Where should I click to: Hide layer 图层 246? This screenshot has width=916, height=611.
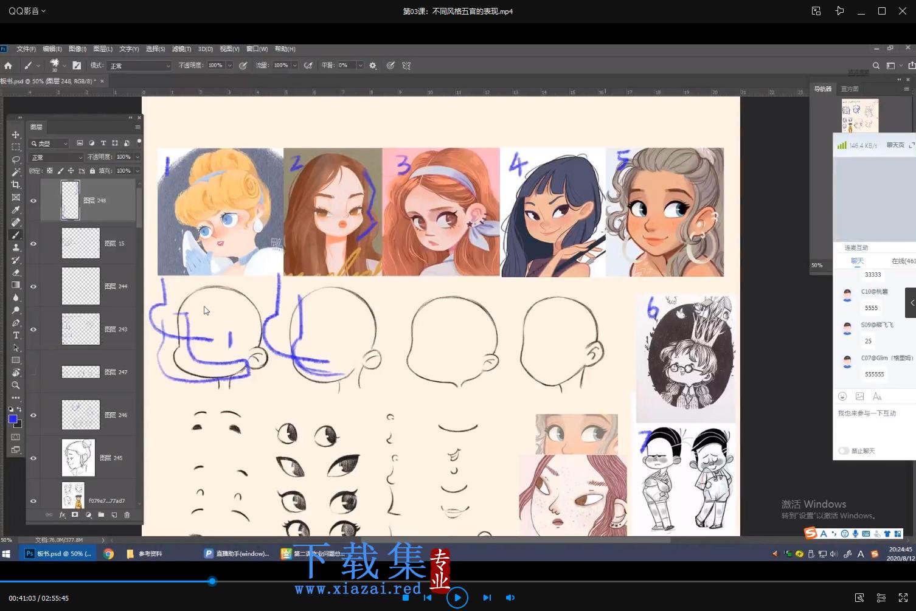tap(33, 415)
